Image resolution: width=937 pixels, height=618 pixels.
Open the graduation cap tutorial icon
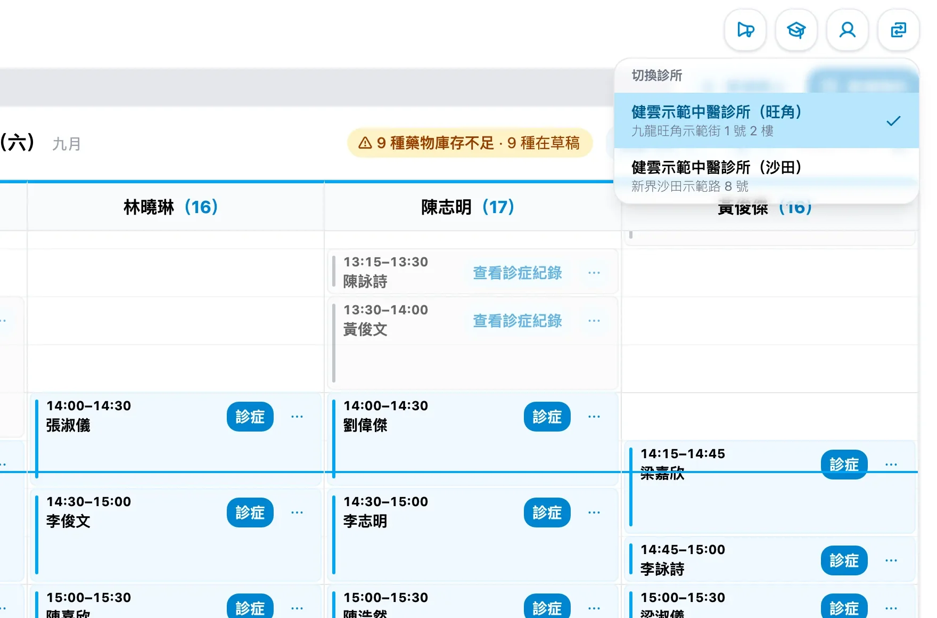click(796, 30)
